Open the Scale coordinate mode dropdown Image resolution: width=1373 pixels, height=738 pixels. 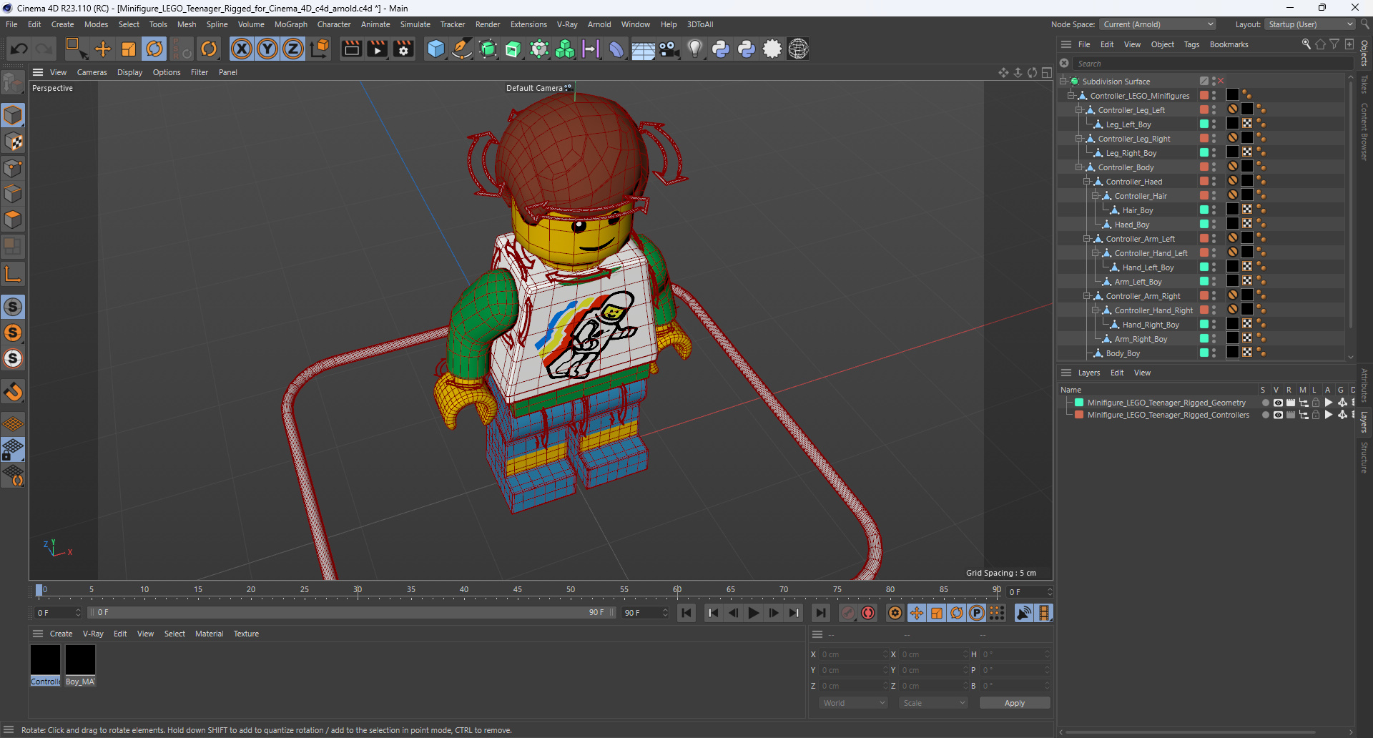[x=933, y=703]
